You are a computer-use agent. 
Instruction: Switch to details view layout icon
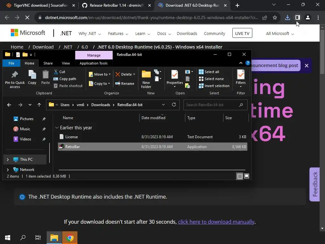(x=240, y=176)
